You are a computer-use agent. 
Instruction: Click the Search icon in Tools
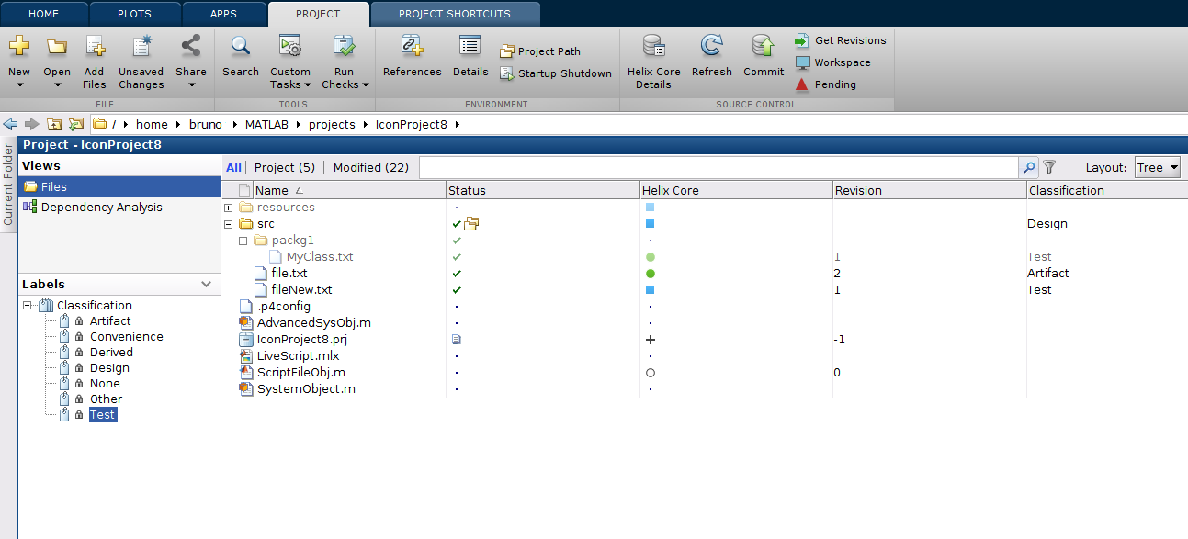coord(240,47)
